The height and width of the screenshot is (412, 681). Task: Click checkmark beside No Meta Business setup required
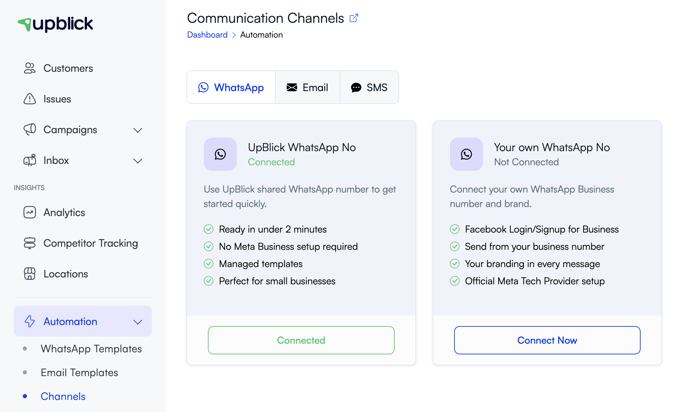click(x=209, y=246)
